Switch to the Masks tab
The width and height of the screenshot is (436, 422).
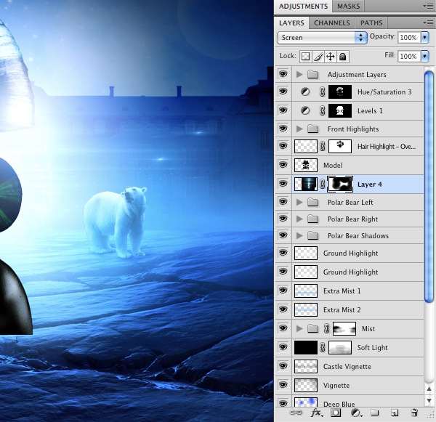pos(348,6)
